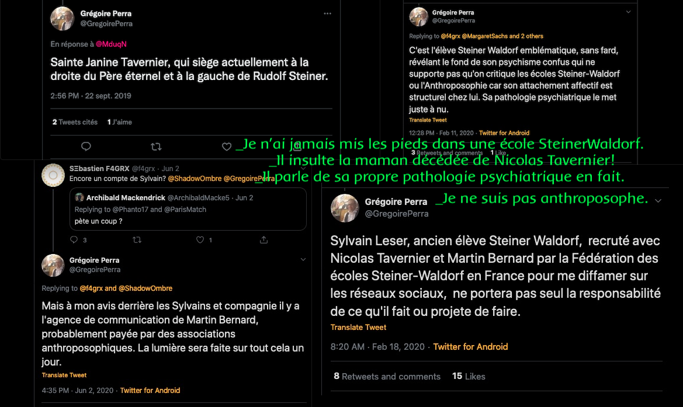Image resolution: width=683 pixels, height=407 pixels.
Task: Like the Sainte Janine Tavernier tweet
Action: [227, 147]
